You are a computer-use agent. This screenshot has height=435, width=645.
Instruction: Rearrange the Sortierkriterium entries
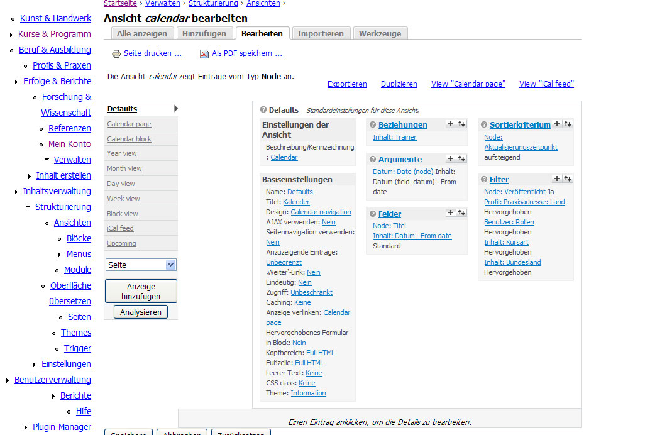(568, 124)
